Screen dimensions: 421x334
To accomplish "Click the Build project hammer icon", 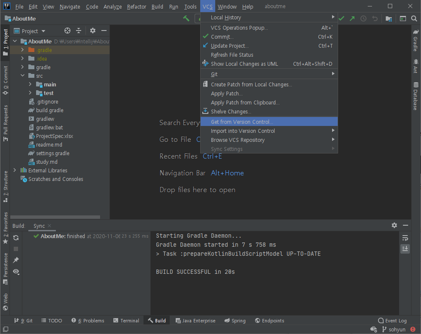I will (x=186, y=18).
